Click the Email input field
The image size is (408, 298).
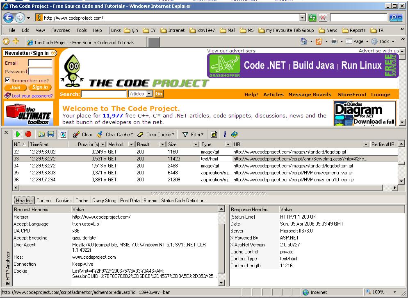click(40, 63)
